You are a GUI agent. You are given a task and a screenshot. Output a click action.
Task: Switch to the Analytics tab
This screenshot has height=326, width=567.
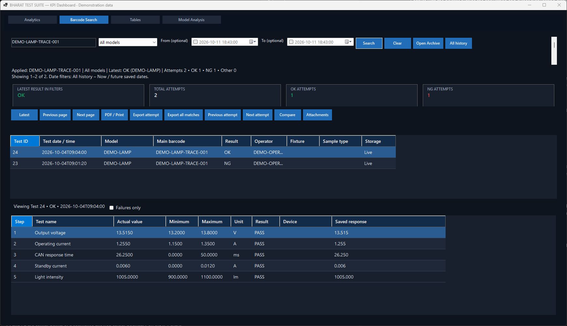32,20
